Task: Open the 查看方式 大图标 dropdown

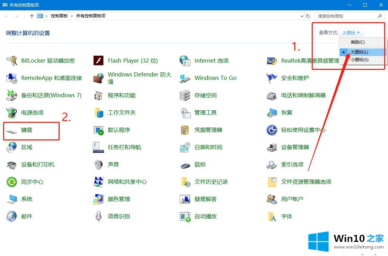Action: (351, 33)
